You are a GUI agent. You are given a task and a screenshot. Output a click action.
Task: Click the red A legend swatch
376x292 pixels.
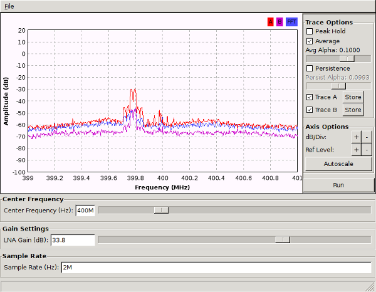click(271, 22)
